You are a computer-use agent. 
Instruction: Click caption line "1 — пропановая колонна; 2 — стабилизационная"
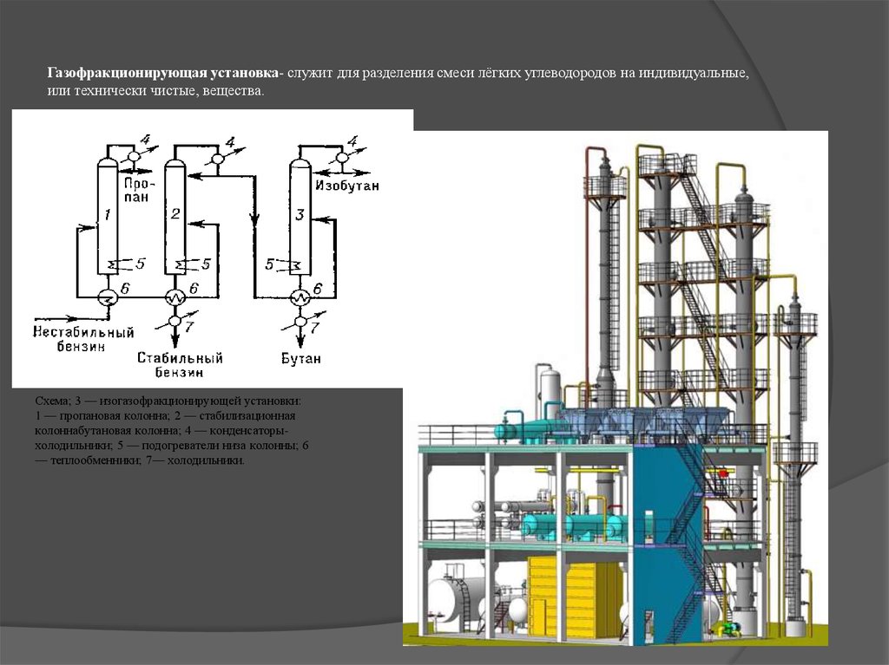[165, 416]
